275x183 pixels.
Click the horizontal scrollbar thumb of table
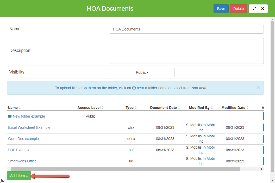(x=126, y=169)
